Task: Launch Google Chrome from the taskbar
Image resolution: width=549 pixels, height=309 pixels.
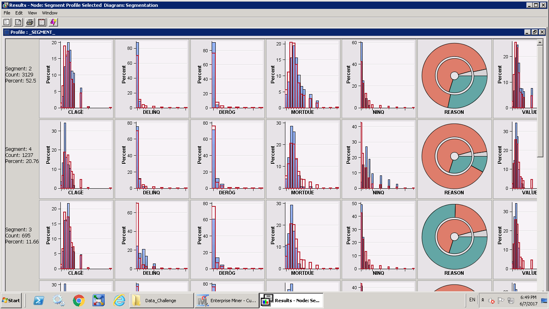Action: tap(78, 301)
